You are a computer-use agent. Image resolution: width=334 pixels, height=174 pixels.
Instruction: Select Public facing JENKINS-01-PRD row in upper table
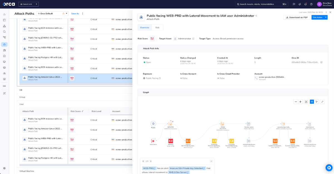click(76, 39)
